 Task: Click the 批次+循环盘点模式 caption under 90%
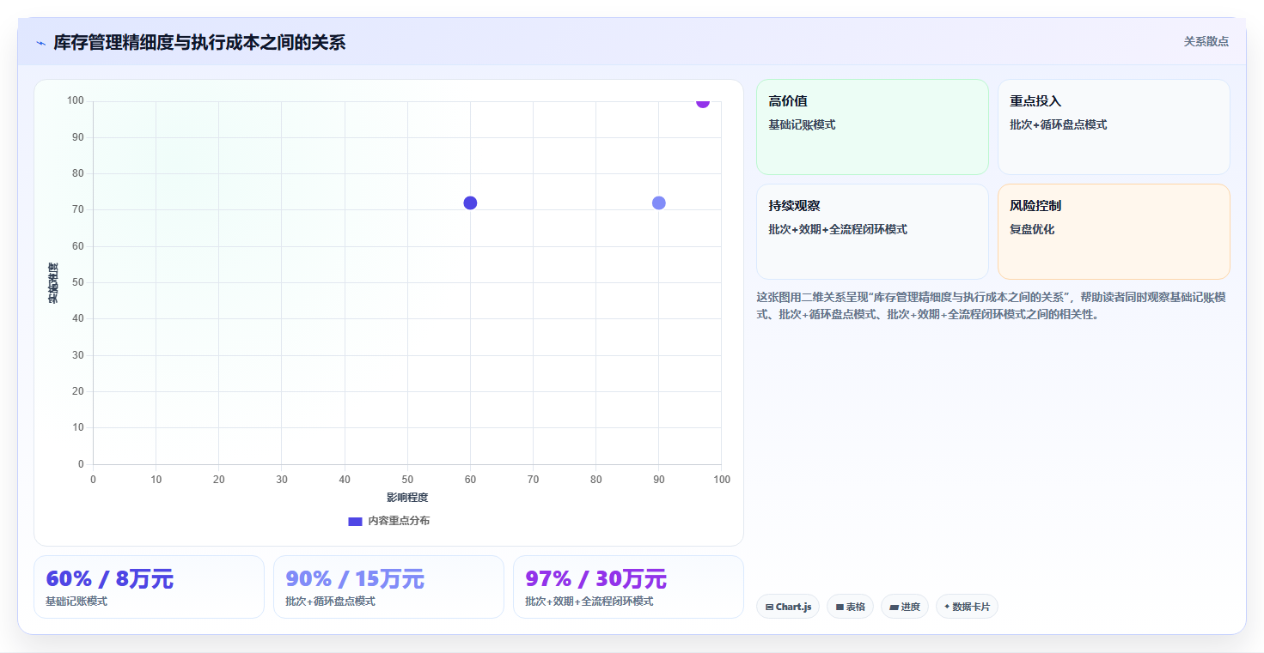(x=330, y=601)
